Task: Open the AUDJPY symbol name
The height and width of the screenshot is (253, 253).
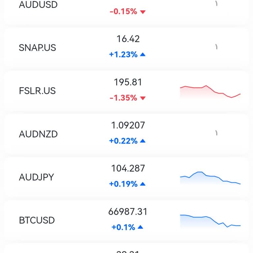Action: [x=37, y=177]
